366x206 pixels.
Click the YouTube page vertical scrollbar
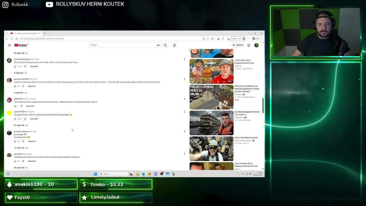[x=263, y=106]
